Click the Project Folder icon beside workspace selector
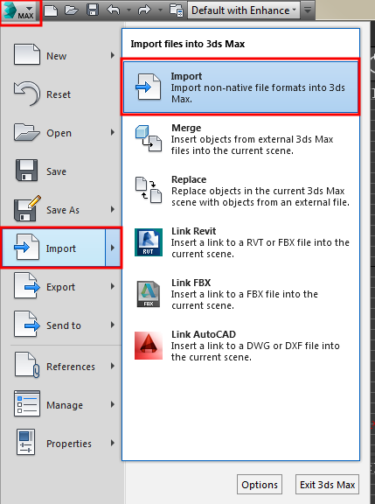The width and height of the screenshot is (375, 504). point(177,10)
